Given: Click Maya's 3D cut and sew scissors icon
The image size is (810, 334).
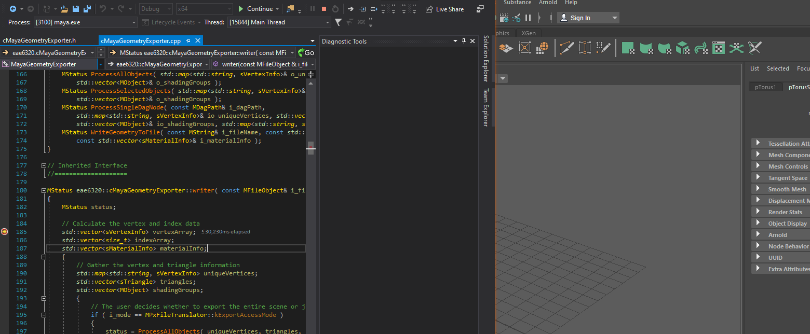Looking at the screenshot, I should tap(754, 48).
